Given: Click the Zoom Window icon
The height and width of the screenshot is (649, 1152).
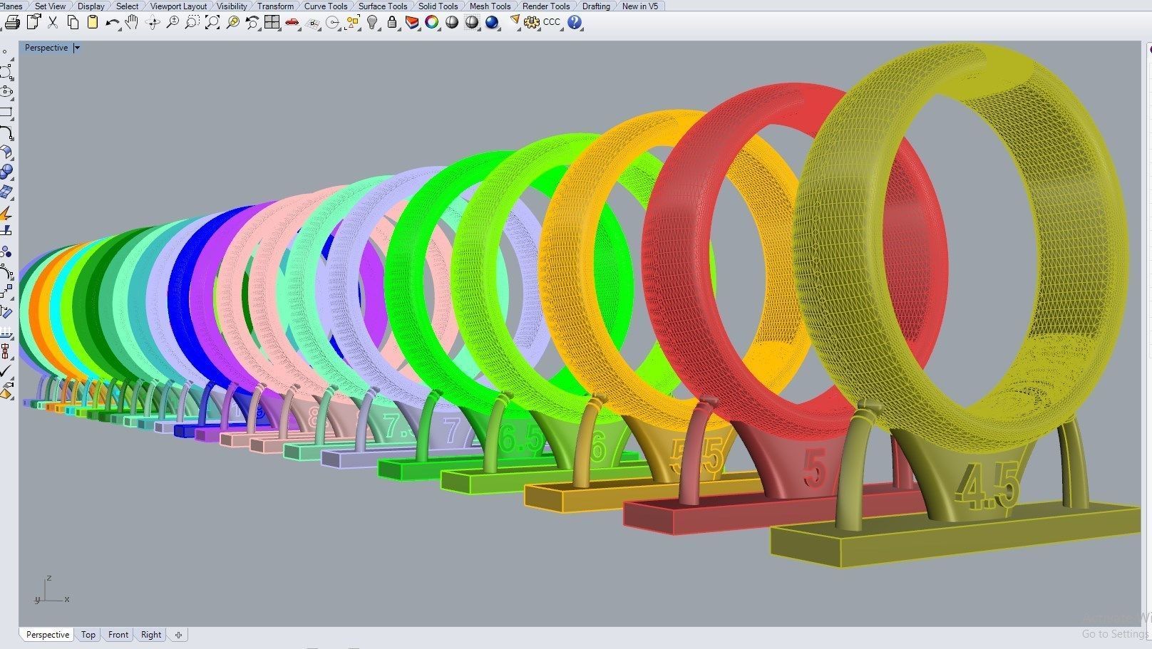Looking at the screenshot, I should tap(192, 23).
